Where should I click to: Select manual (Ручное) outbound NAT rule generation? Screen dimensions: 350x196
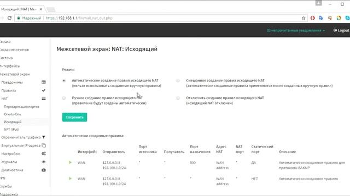(64, 98)
